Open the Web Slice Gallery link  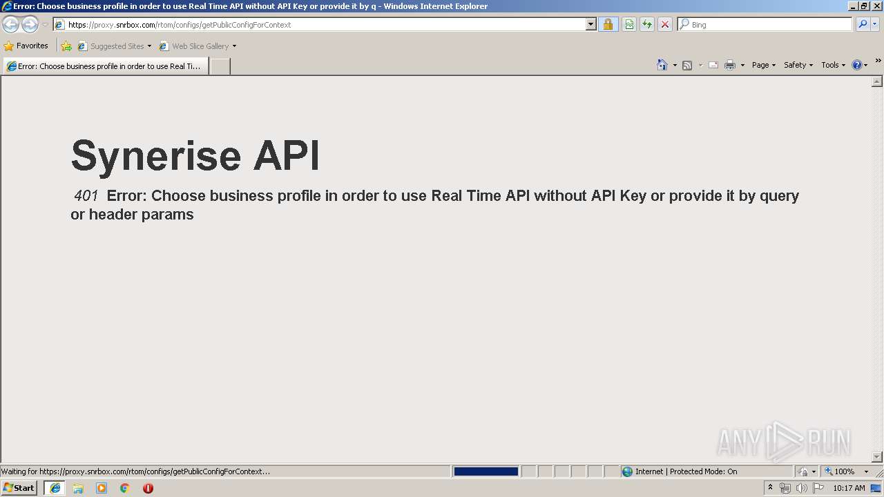pyautogui.click(x=198, y=46)
